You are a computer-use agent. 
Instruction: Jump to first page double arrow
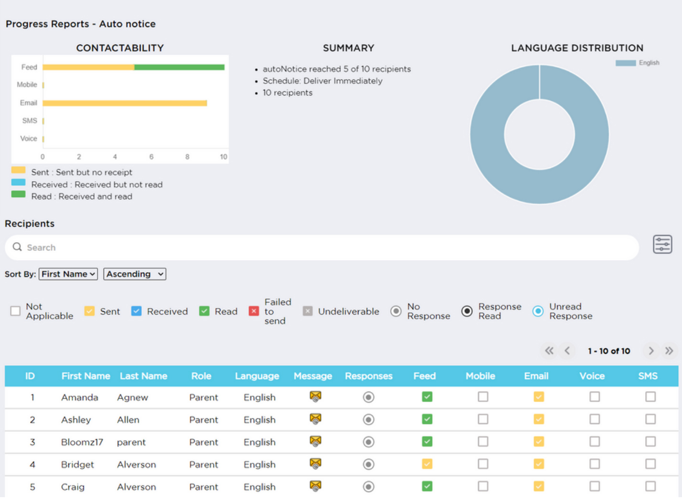click(549, 351)
